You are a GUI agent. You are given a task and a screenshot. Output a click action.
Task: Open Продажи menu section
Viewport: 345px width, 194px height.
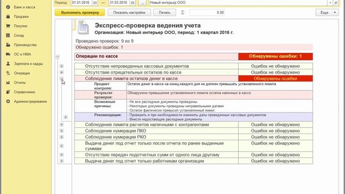point(21,17)
